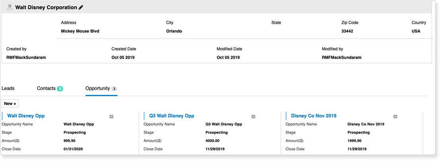Click Opportunity Name value Q3 Walt Disney Opp
This screenshot has width=444, height=161.
[224, 124]
